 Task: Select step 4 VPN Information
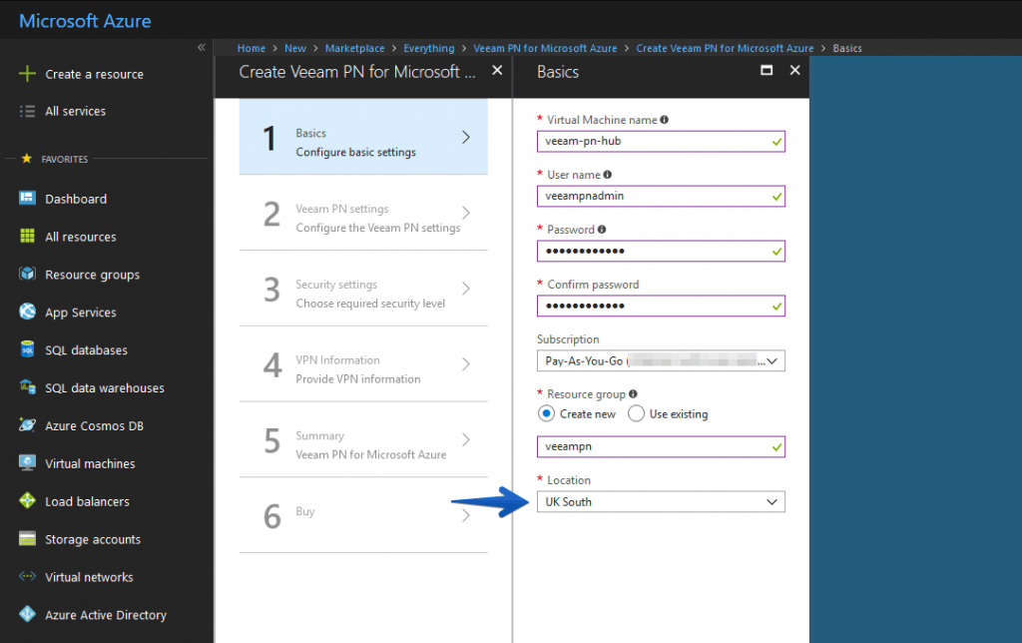pyautogui.click(x=363, y=369)
